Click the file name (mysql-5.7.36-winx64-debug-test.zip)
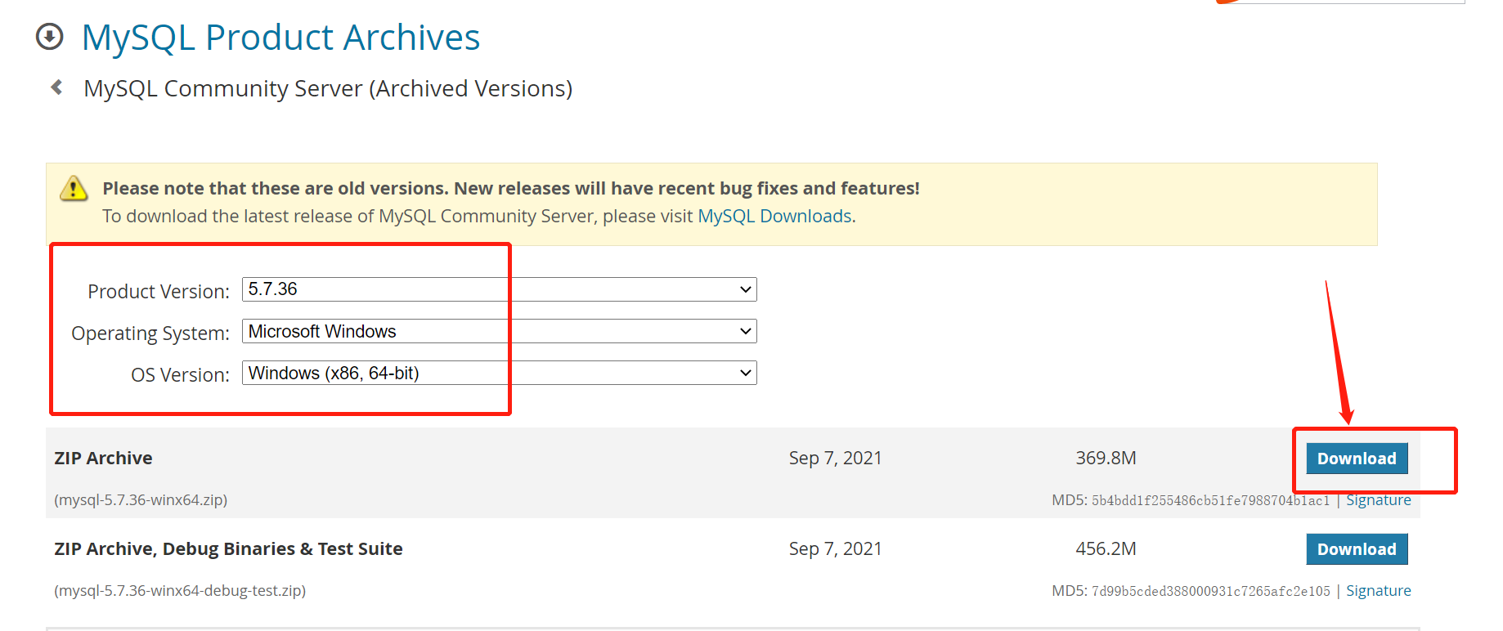Viewport: 1503px width, 631px height. click(x=180, y=590)
